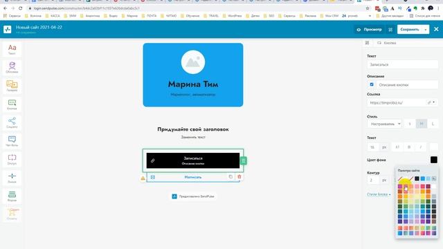Add an Indent spacer block
Image resolution: width=443 pixels, height=249 pixels.
coord(12,159)
